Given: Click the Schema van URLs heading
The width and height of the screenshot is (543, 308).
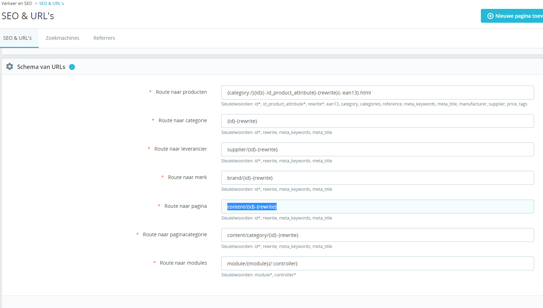Looking at the screenshot, I should [x=41, y=67].
